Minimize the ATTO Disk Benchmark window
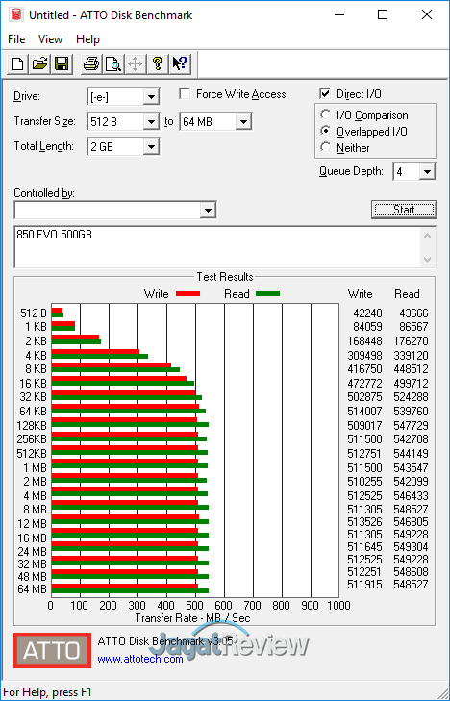Image resolution: width=450 pixels, height=701 pixels. tap(339, 14)
